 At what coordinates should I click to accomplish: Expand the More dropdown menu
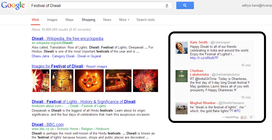click(124, 20)
